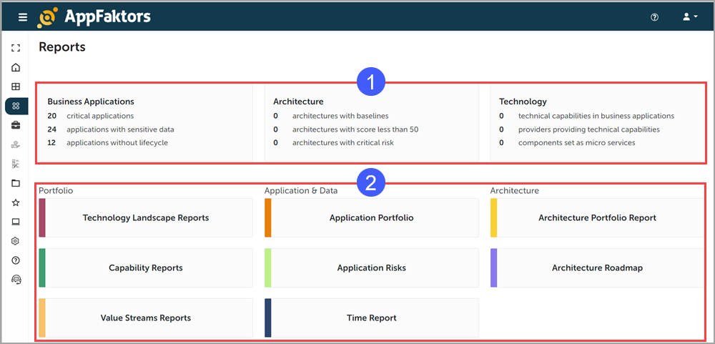Click the fullscreen icon in the sidebar
Viewport: 715px width, 344px height.
16,48
